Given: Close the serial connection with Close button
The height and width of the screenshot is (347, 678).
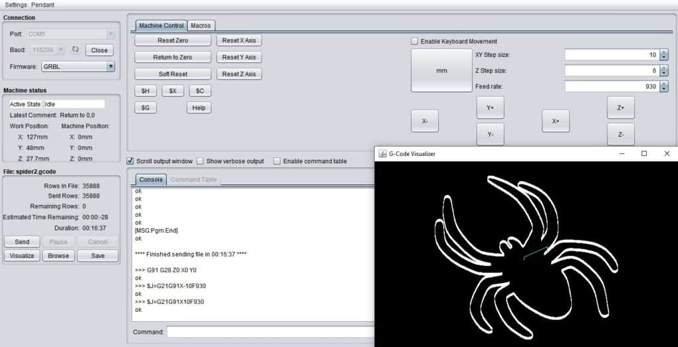Looking at the screenshot, I should pos(99,50).
